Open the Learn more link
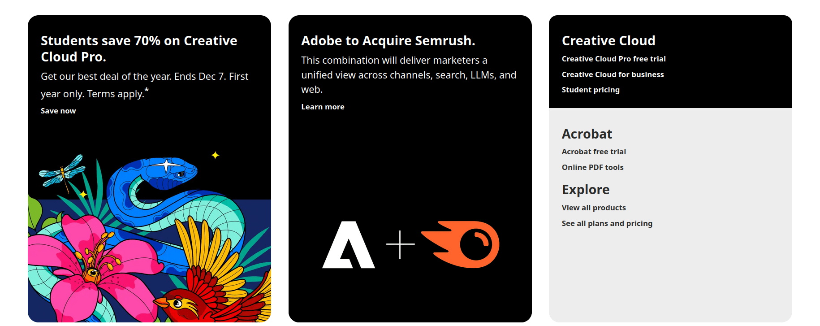The width and height of the screenshot is (820, 326). click(x=323, y=107)
